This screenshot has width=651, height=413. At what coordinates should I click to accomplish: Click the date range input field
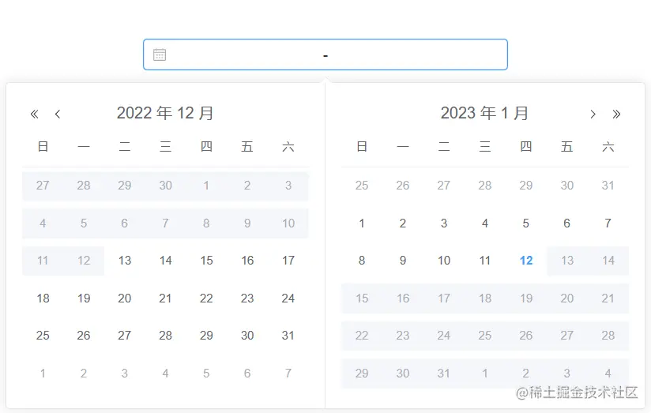[x=325, y=54]
